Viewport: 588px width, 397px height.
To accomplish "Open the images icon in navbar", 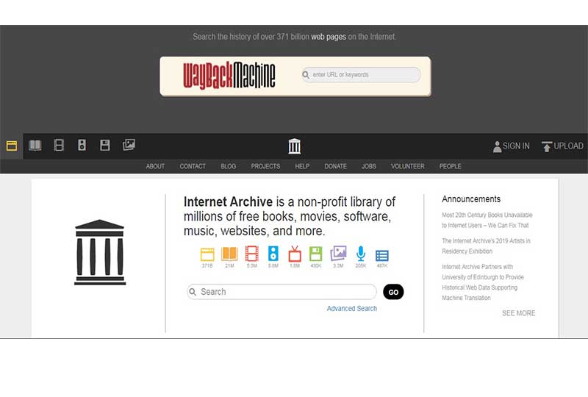I will point(129,145).
